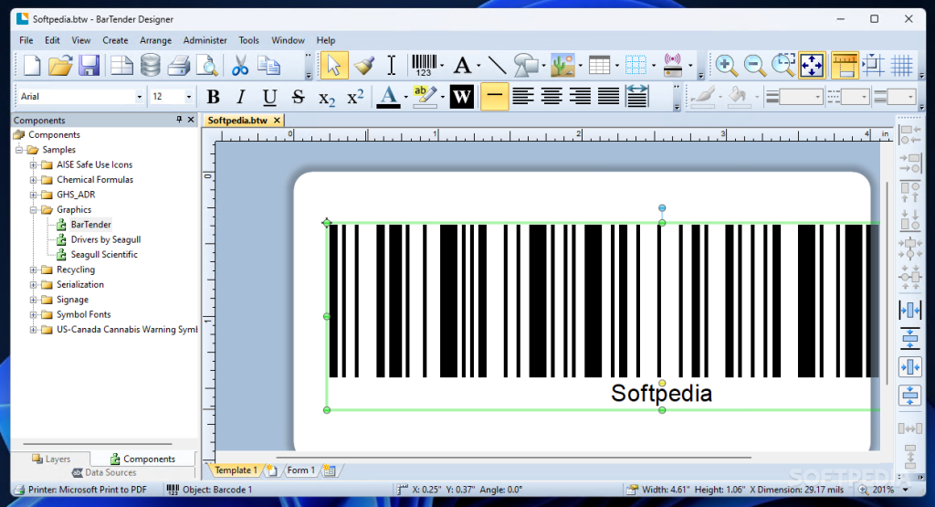Expand the Recycling folder in tree
Image resolution: width=935 pixels, height=507 pixels.
coord(34,269)
